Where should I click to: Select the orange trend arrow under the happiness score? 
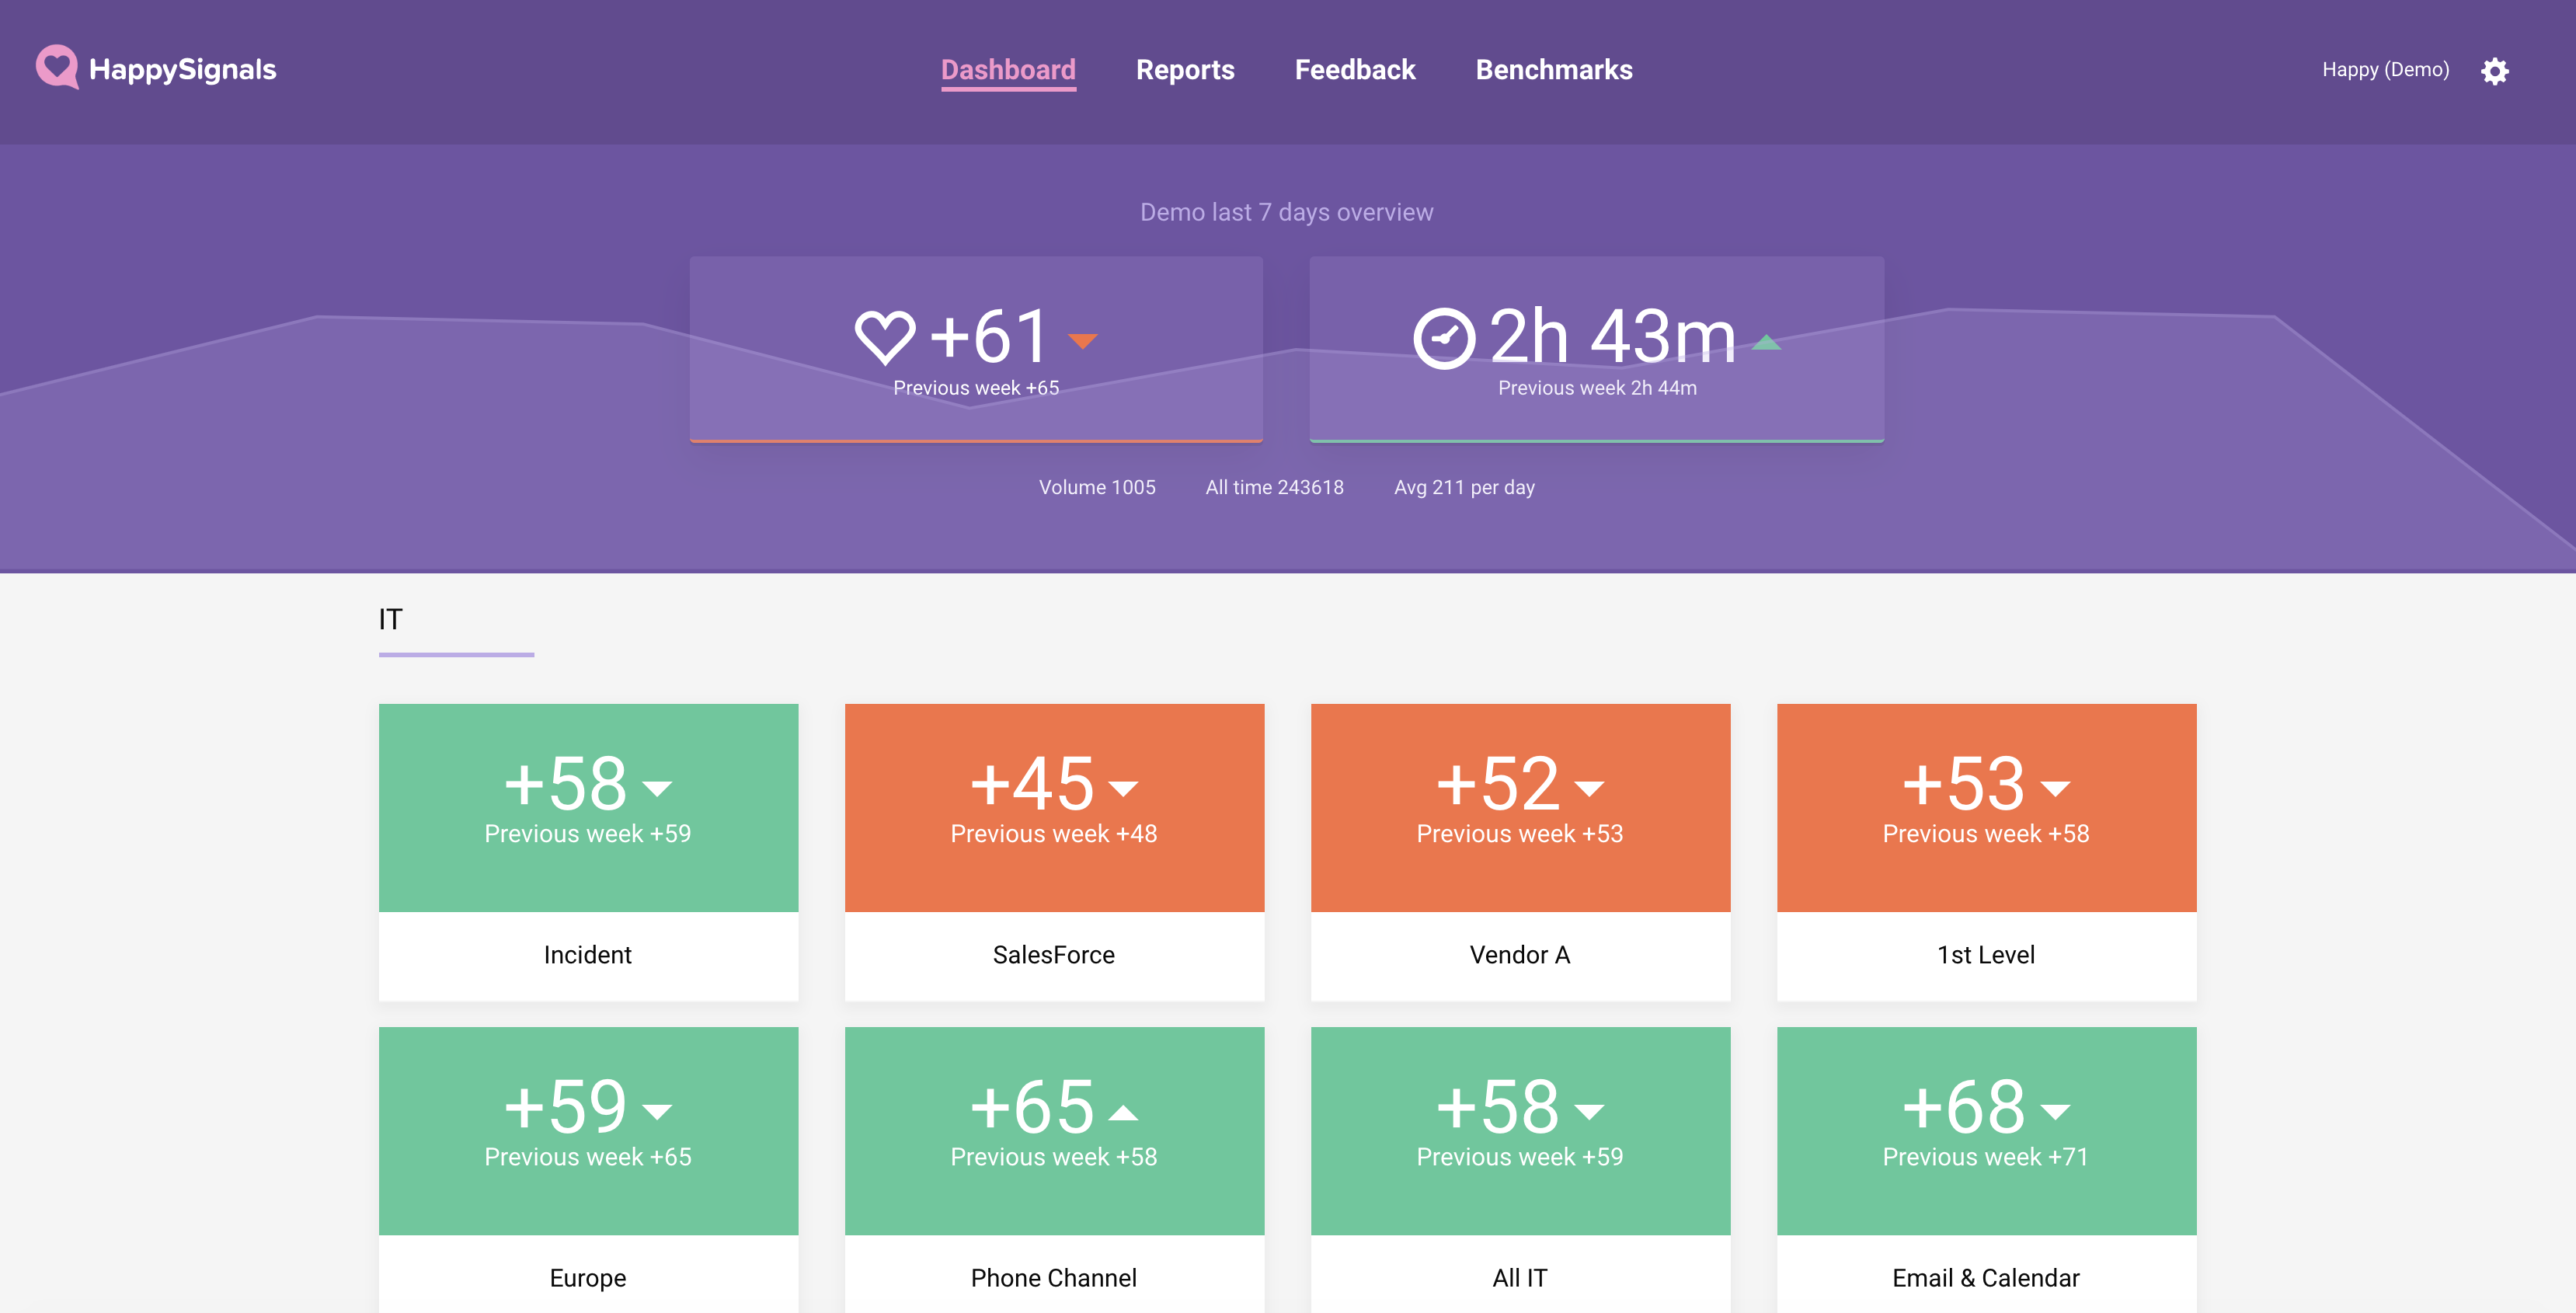pyautogui.click(x=1083, y=343)
